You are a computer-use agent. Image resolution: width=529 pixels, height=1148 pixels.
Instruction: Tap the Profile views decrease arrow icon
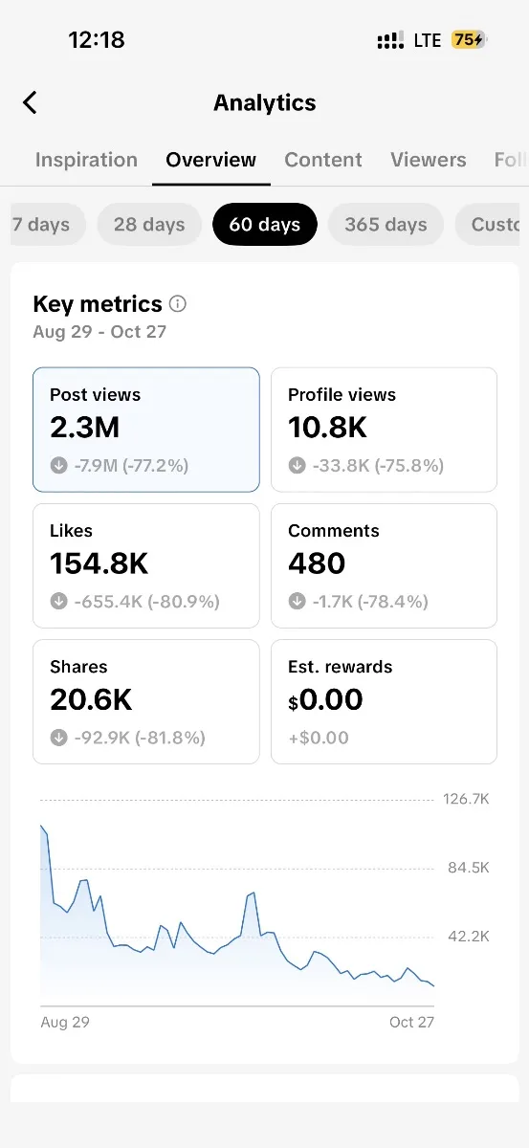tap(297, 466)
